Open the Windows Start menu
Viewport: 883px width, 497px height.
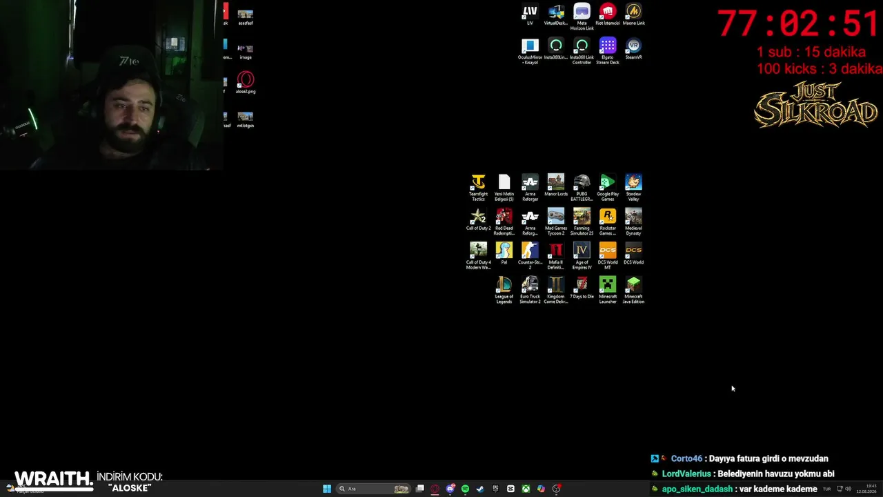pyautogui.click(x=327, y=489)
